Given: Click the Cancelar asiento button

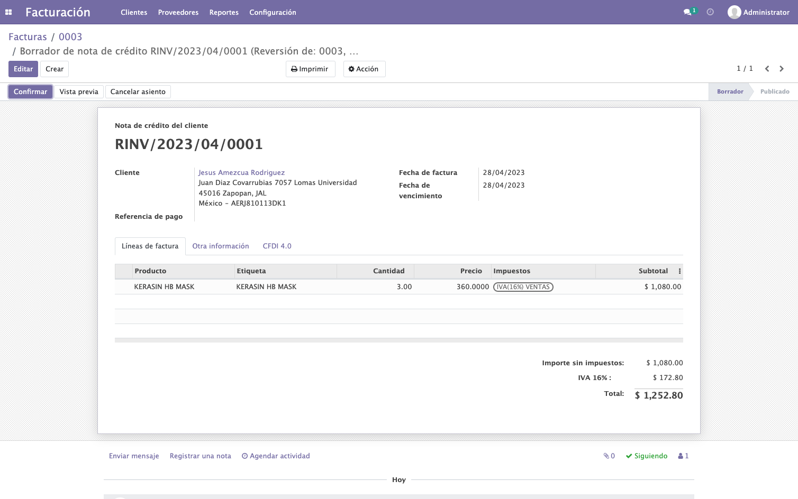Looking at the screenshot, I should pyautogui.click(x=138, y=92).
